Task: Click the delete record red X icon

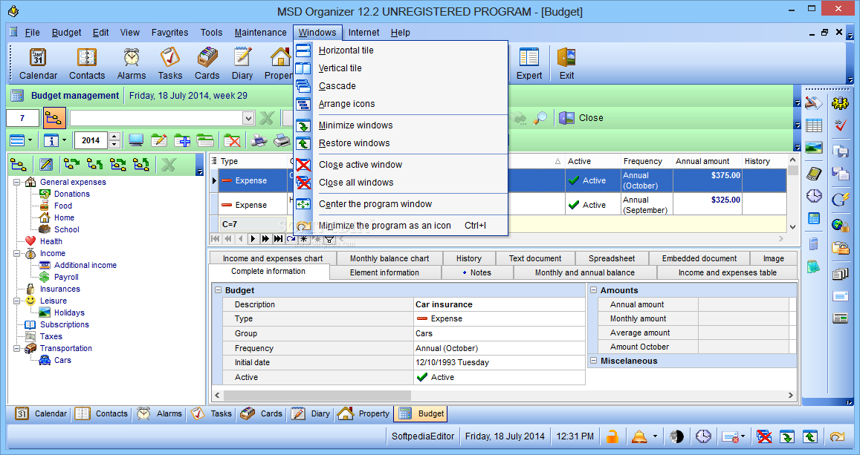Action: tap(232, 140)
